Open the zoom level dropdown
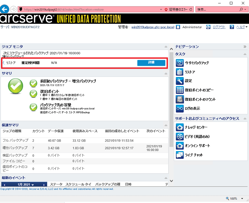 [242, 199]
